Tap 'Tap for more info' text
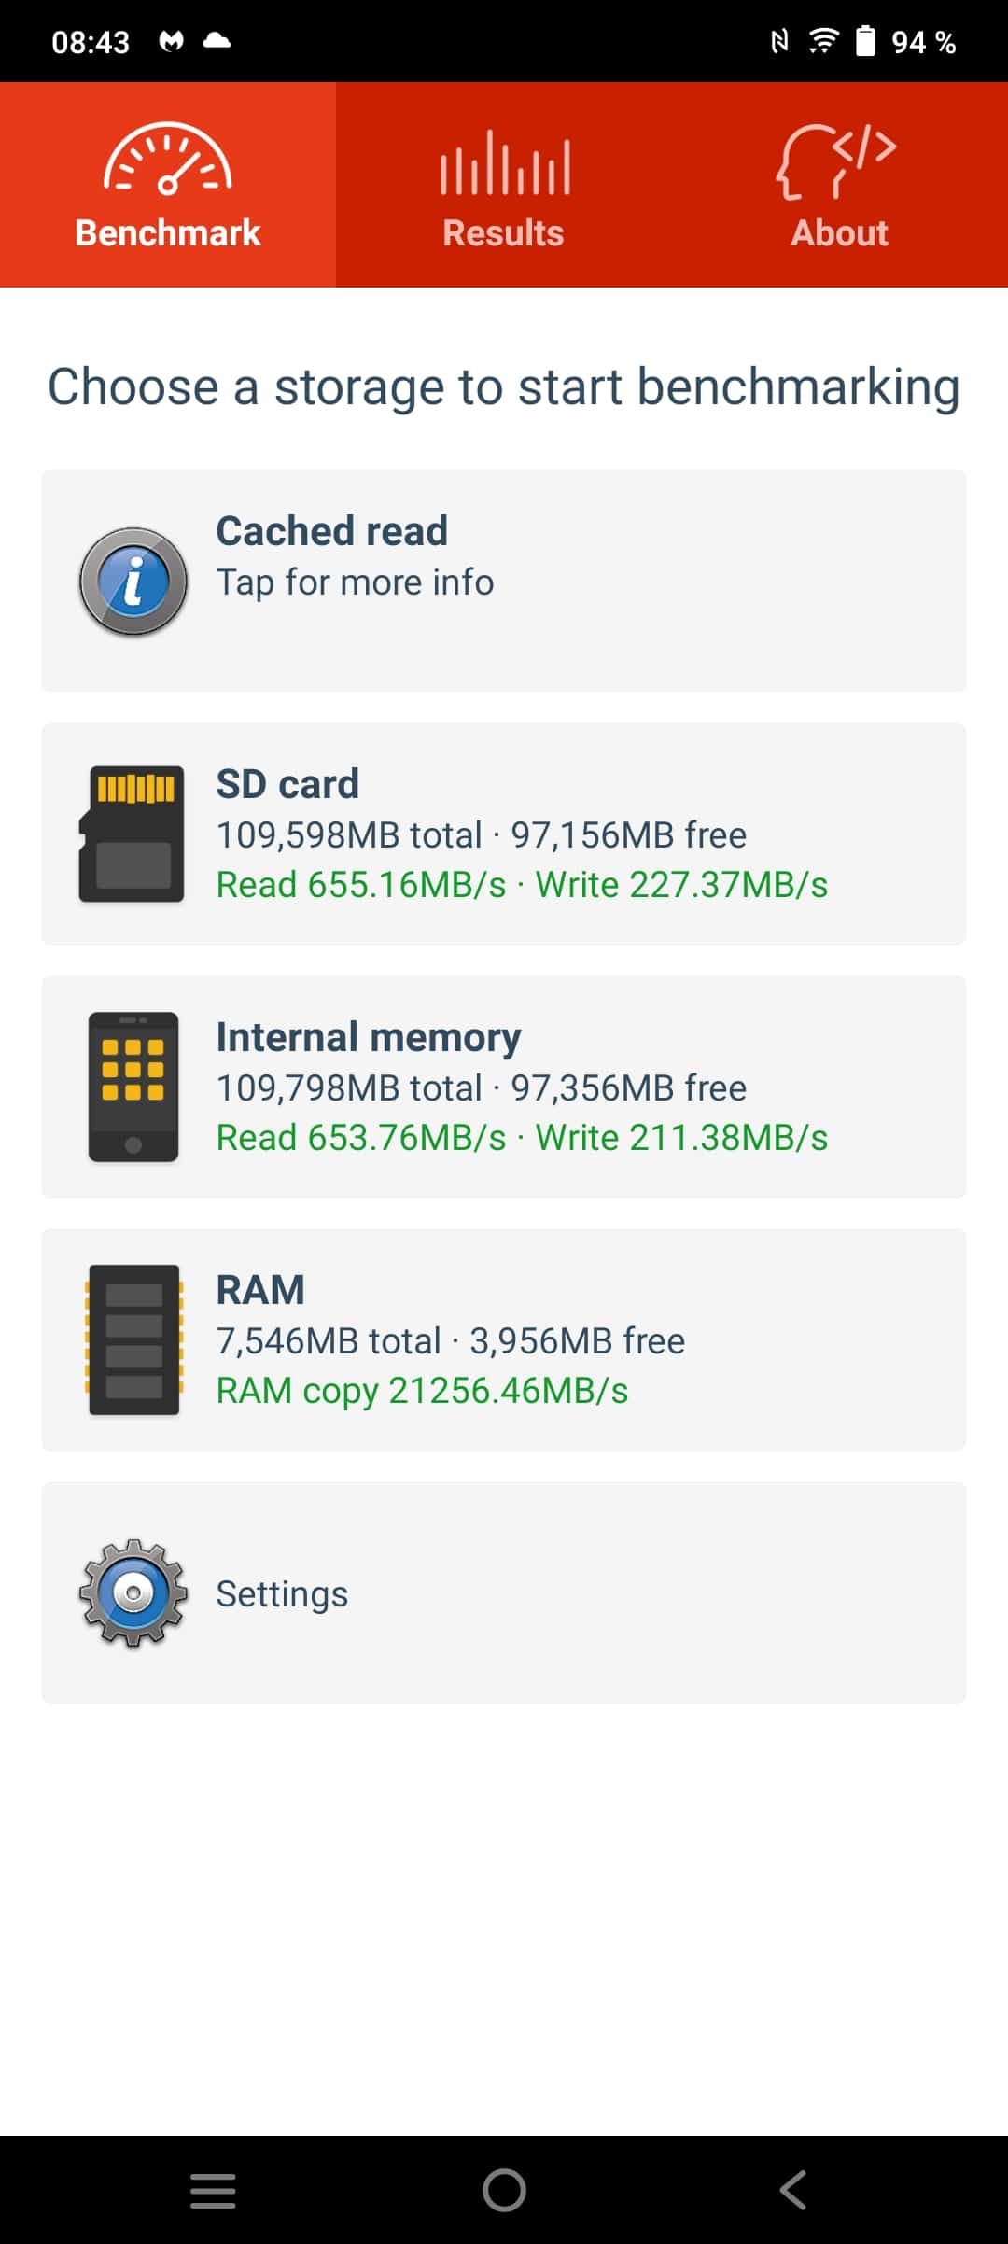1008x2244 pixels. point(355,582)
